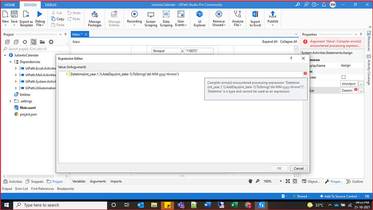Click Expand All in the designer
Image resolution: width=373 pixels, height=210 pixels.
[270, 41]
